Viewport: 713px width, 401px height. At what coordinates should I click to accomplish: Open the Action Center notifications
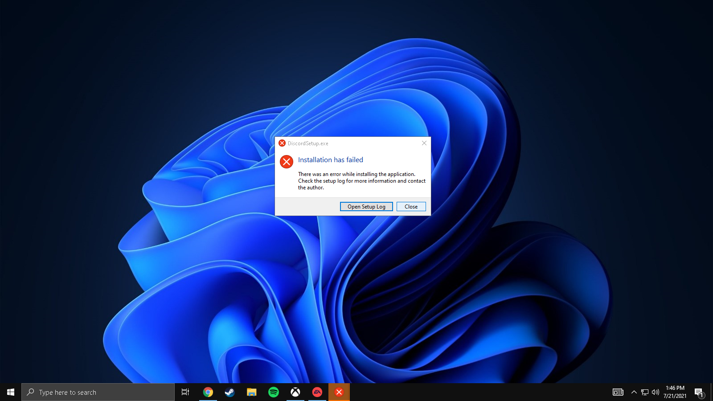[x=699, y=392]
